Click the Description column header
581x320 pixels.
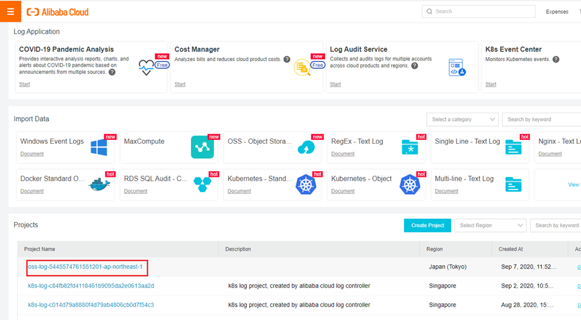pyautogui.click(x=238, y=249)
